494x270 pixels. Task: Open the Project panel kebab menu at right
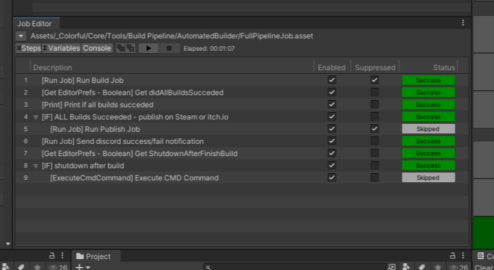point(463,255)
